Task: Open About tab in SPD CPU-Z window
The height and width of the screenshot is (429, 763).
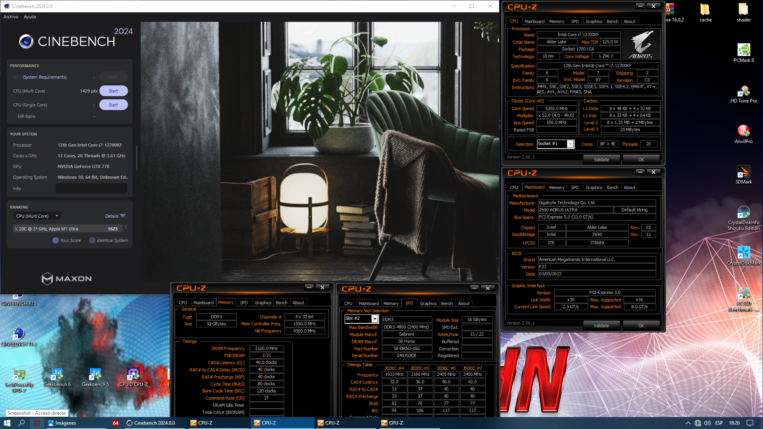Action: 464,303
